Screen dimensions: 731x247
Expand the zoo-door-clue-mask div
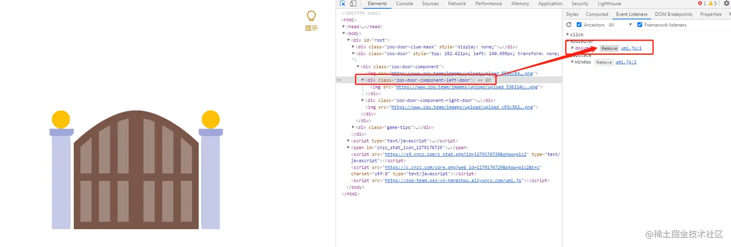pos(353,47)
